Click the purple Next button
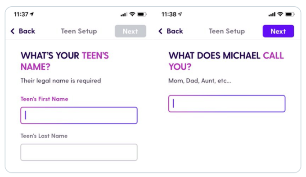The height and width of the screenshot is (177, 306). (278, 31)
